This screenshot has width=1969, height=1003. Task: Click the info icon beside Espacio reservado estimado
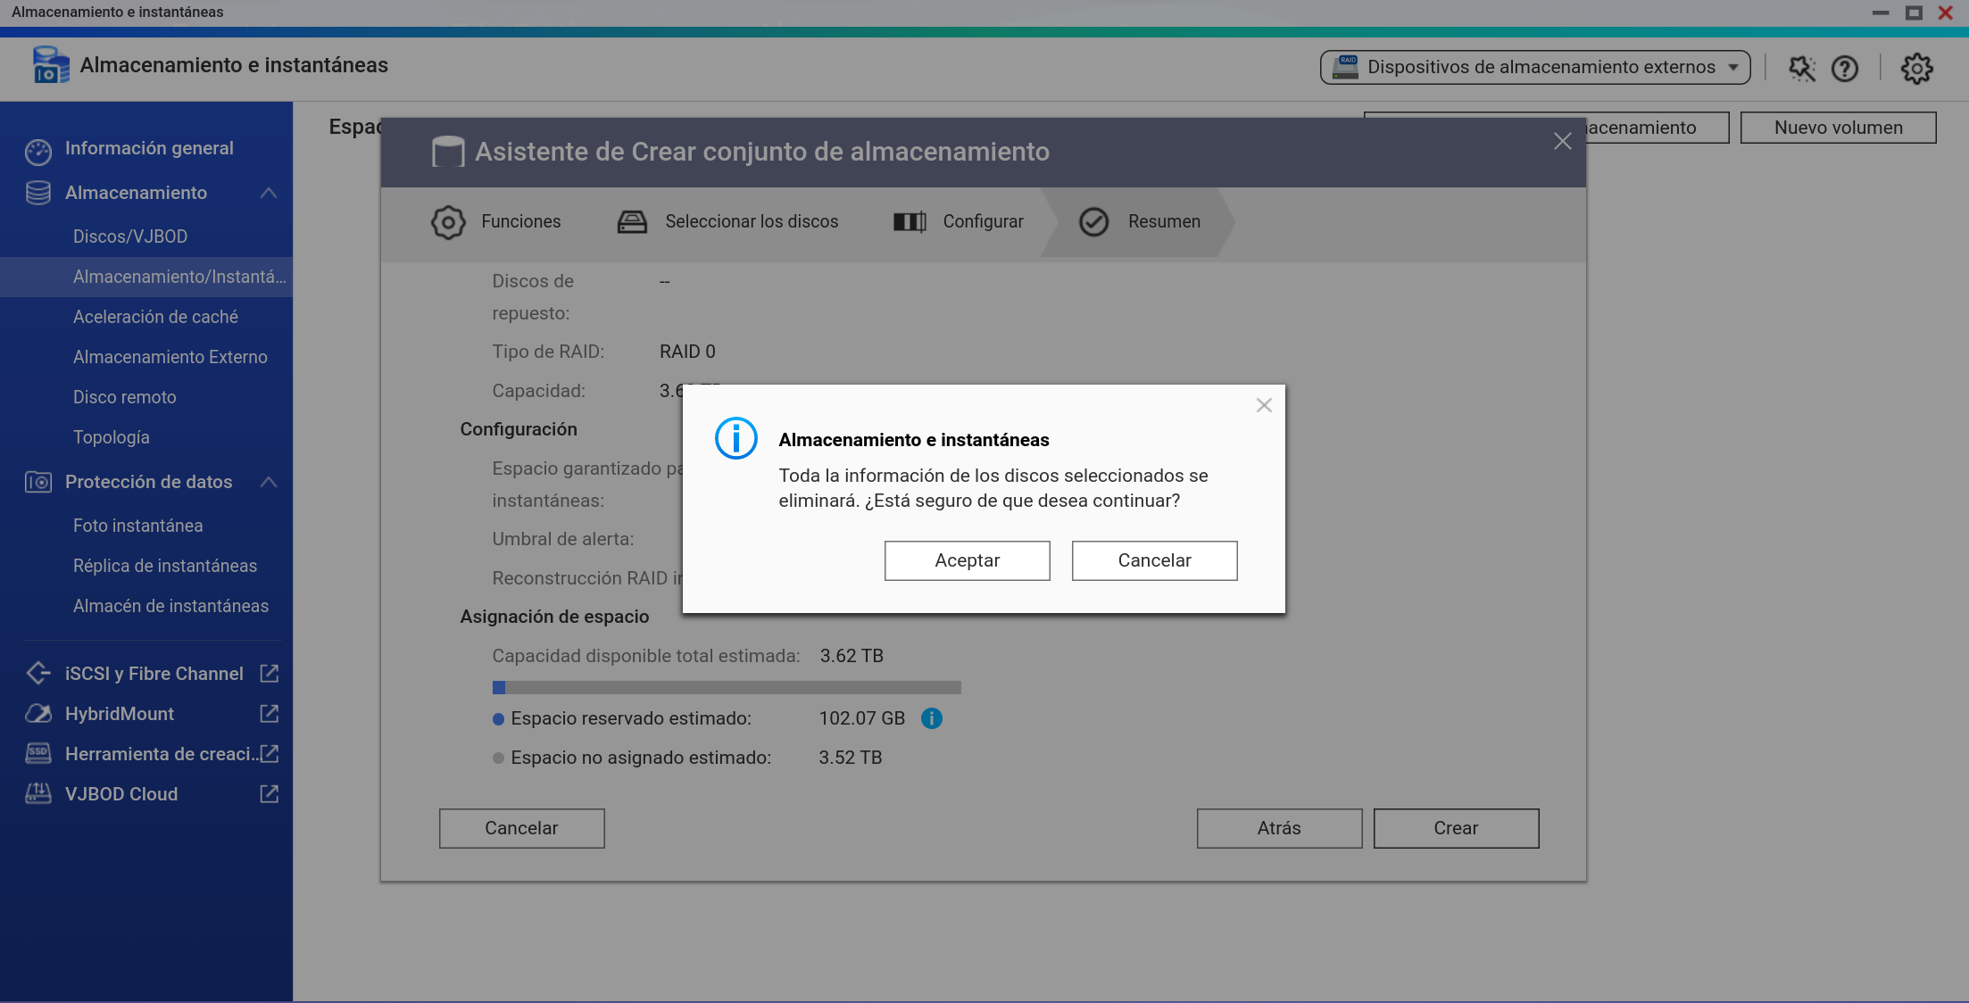pos(931,718)
